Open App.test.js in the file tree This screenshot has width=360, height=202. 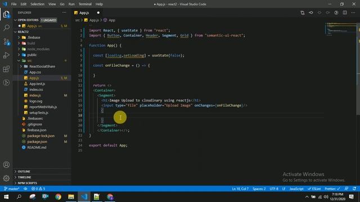(37, 84)
